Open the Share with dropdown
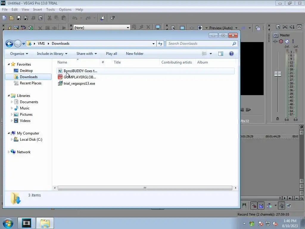 tap(87, 54)
